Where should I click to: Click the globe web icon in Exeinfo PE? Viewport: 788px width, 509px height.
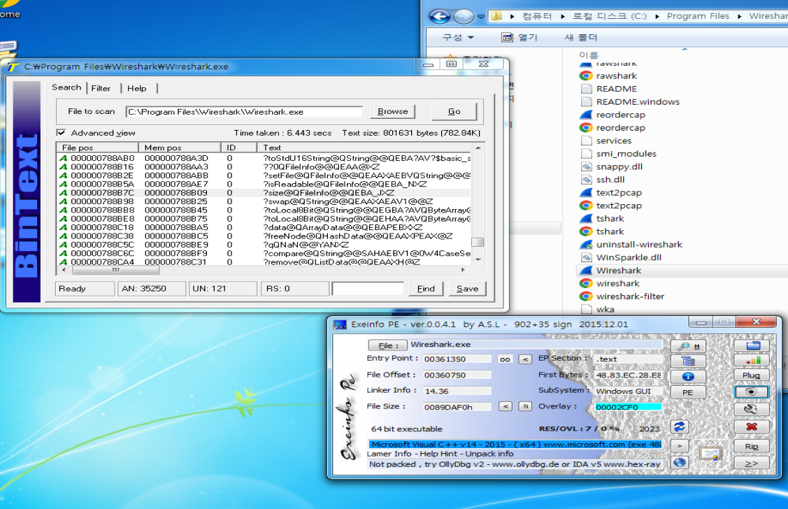pyautogui.click(x=680, y=462)
